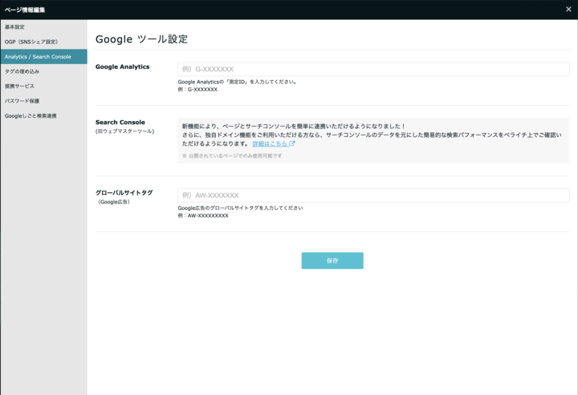The width and height of the screenshot is (578, 395).
Task: Click the Google ツール設定 heading
Action: point(141,39)
